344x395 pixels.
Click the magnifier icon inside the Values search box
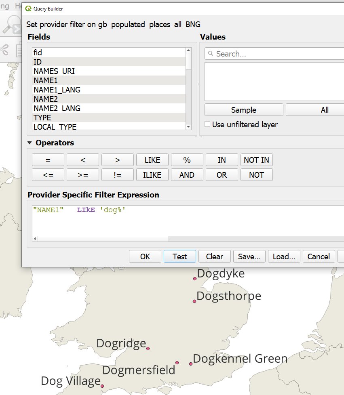point(211,53)
